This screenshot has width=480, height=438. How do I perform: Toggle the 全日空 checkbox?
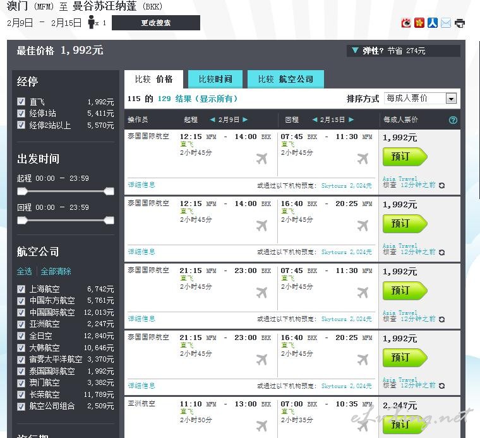tap(21, 336)
